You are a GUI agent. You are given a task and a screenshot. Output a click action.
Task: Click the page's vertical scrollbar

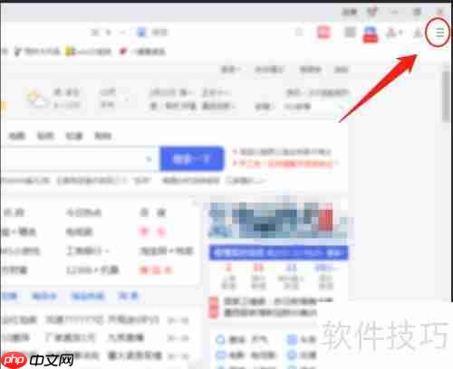[446, 97]
